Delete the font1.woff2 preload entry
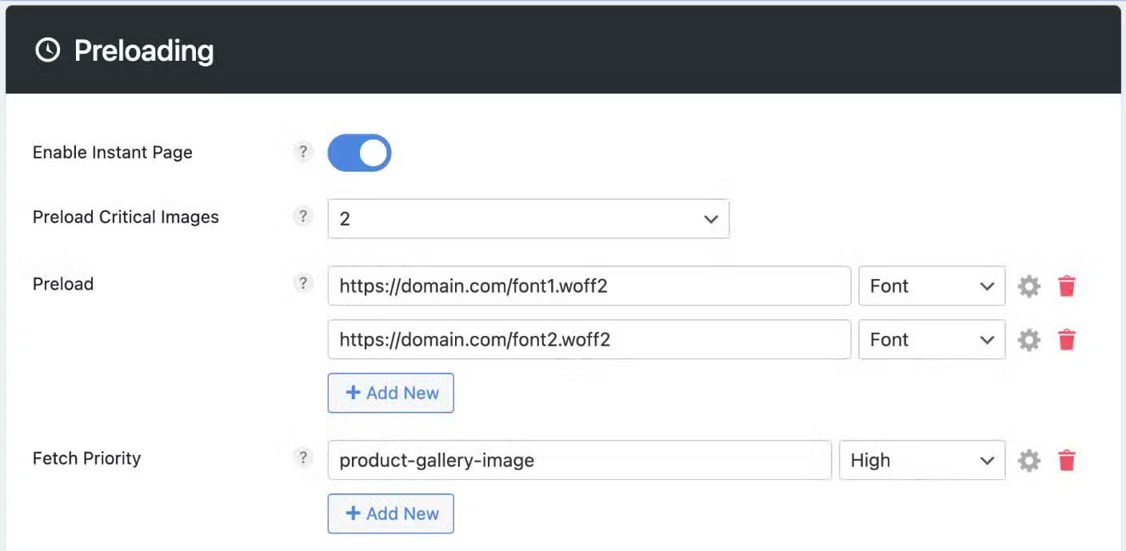The width and height of the screenshot is (1126, 551). pos(1067,285)
